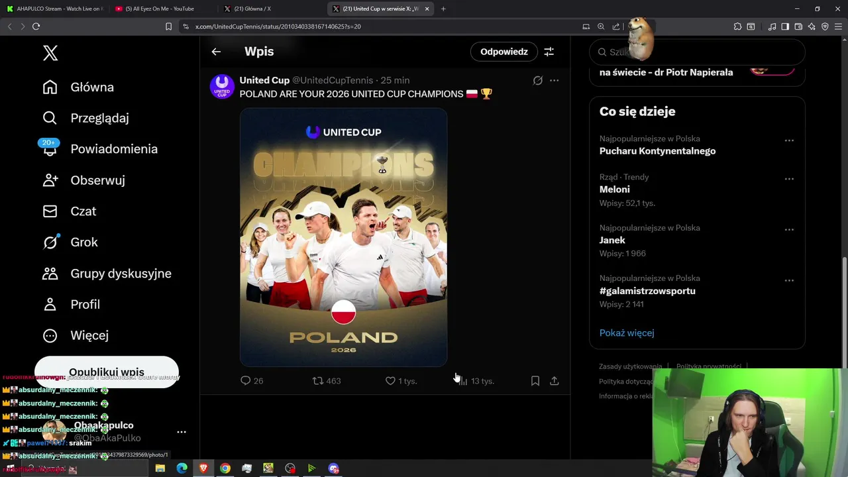Open a new browser tab
This screenshot has height=477, width=848.
(443, 9)
